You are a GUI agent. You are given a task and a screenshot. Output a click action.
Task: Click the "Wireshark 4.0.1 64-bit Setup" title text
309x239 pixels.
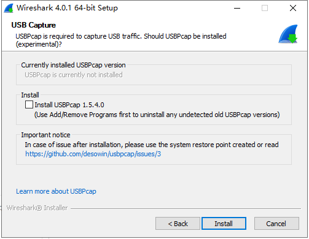click(x=68, y=8)
